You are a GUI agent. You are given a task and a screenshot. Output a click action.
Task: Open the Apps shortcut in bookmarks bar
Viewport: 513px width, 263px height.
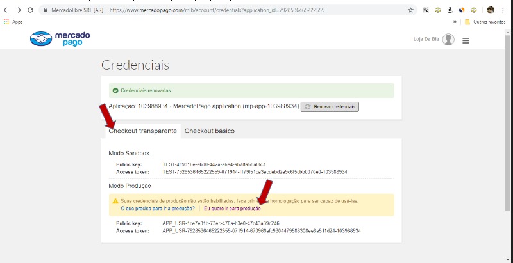[x=13, y=22]
